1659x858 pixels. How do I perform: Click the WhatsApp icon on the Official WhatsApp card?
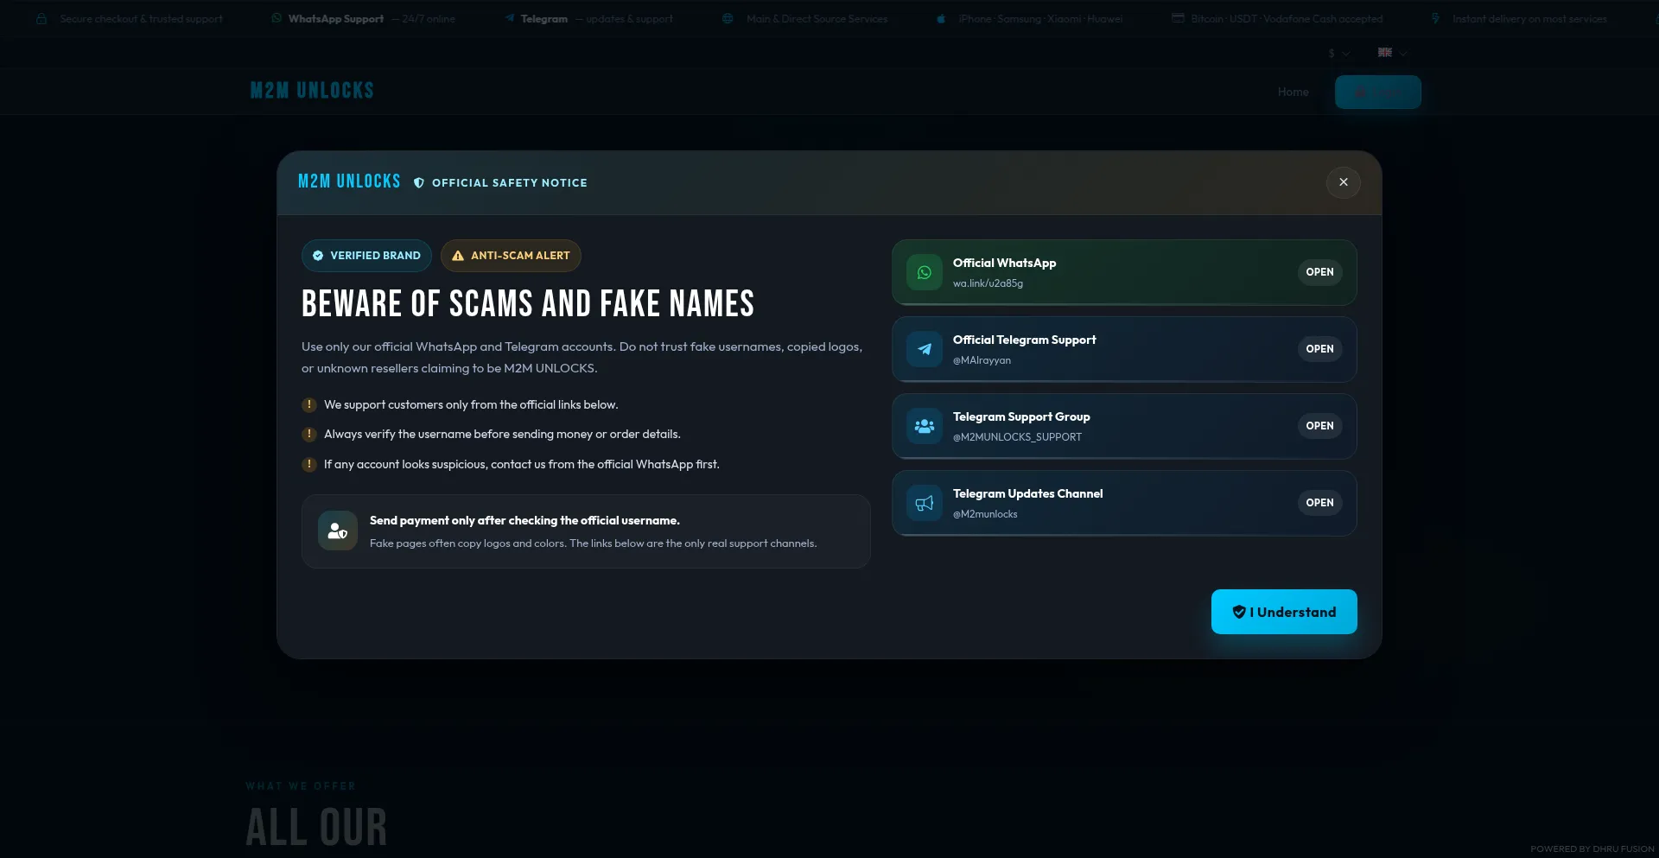click(x=925, y=272)
